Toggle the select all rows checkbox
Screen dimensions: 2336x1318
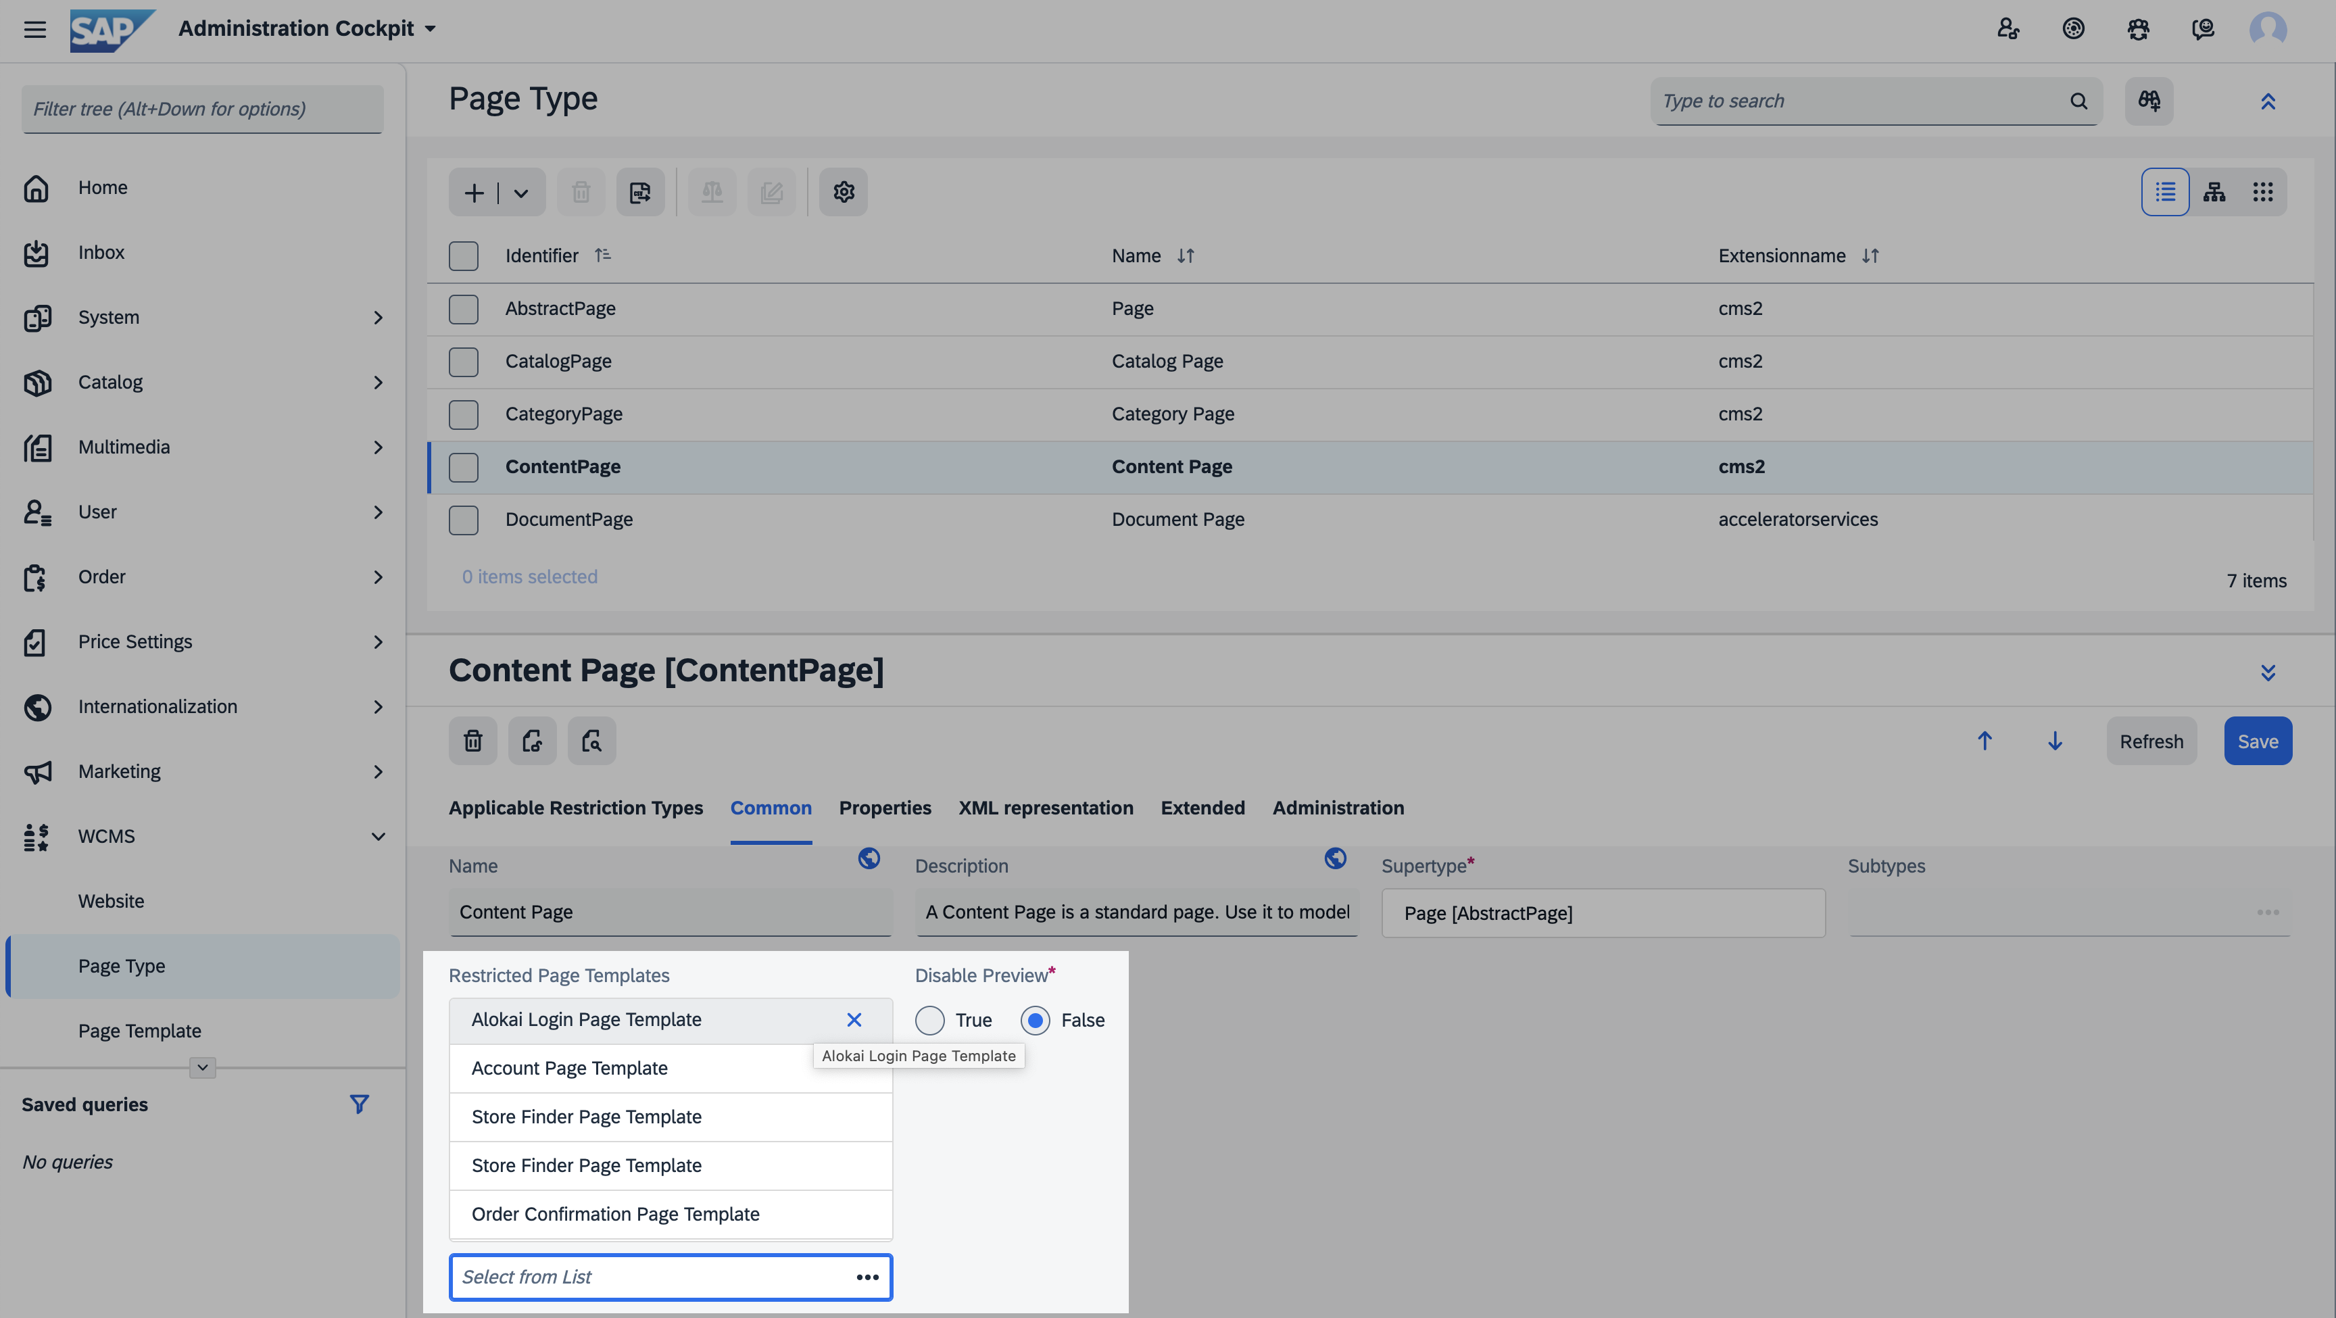pos(464,255)
